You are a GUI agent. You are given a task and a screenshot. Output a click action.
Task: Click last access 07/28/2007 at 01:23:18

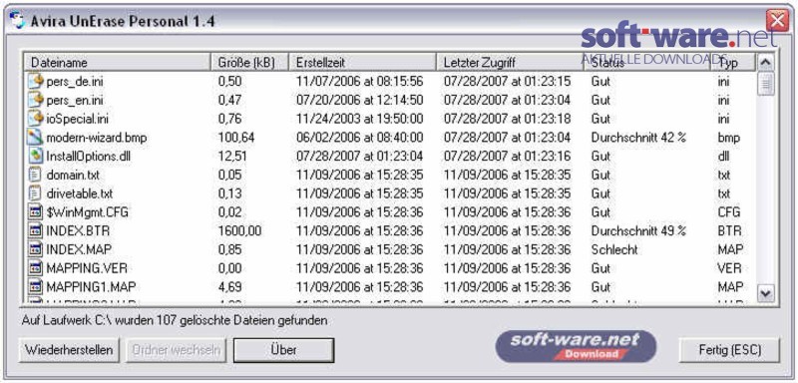point(507,119)
